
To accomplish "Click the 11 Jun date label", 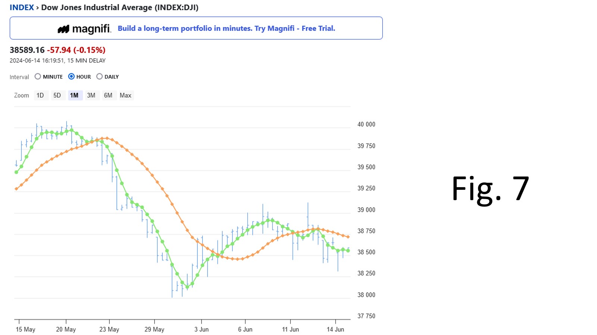I will [290, 329].
